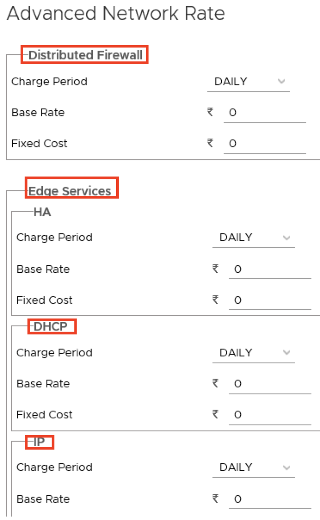Viewport: 320px width, 520px height.
Task: Focus the HA Fixed Cost input
Action: [x=269, y=300]
